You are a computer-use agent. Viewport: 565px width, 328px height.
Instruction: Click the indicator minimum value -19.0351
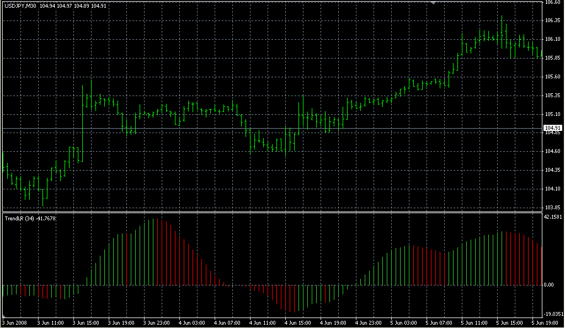tap(553, 314)
